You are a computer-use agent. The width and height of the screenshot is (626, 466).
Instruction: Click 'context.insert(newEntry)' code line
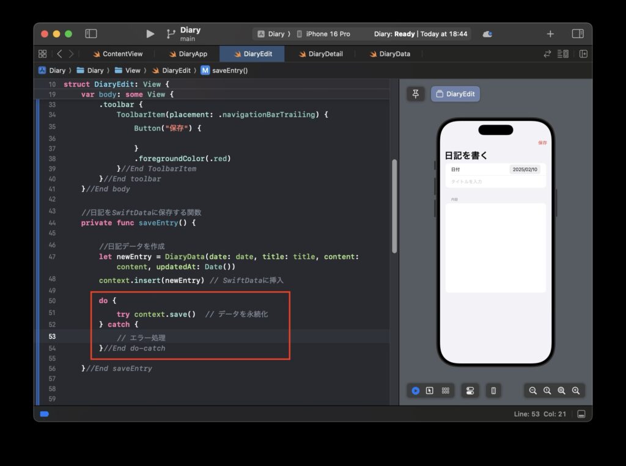pyautogui.click(x=152, y=280)
